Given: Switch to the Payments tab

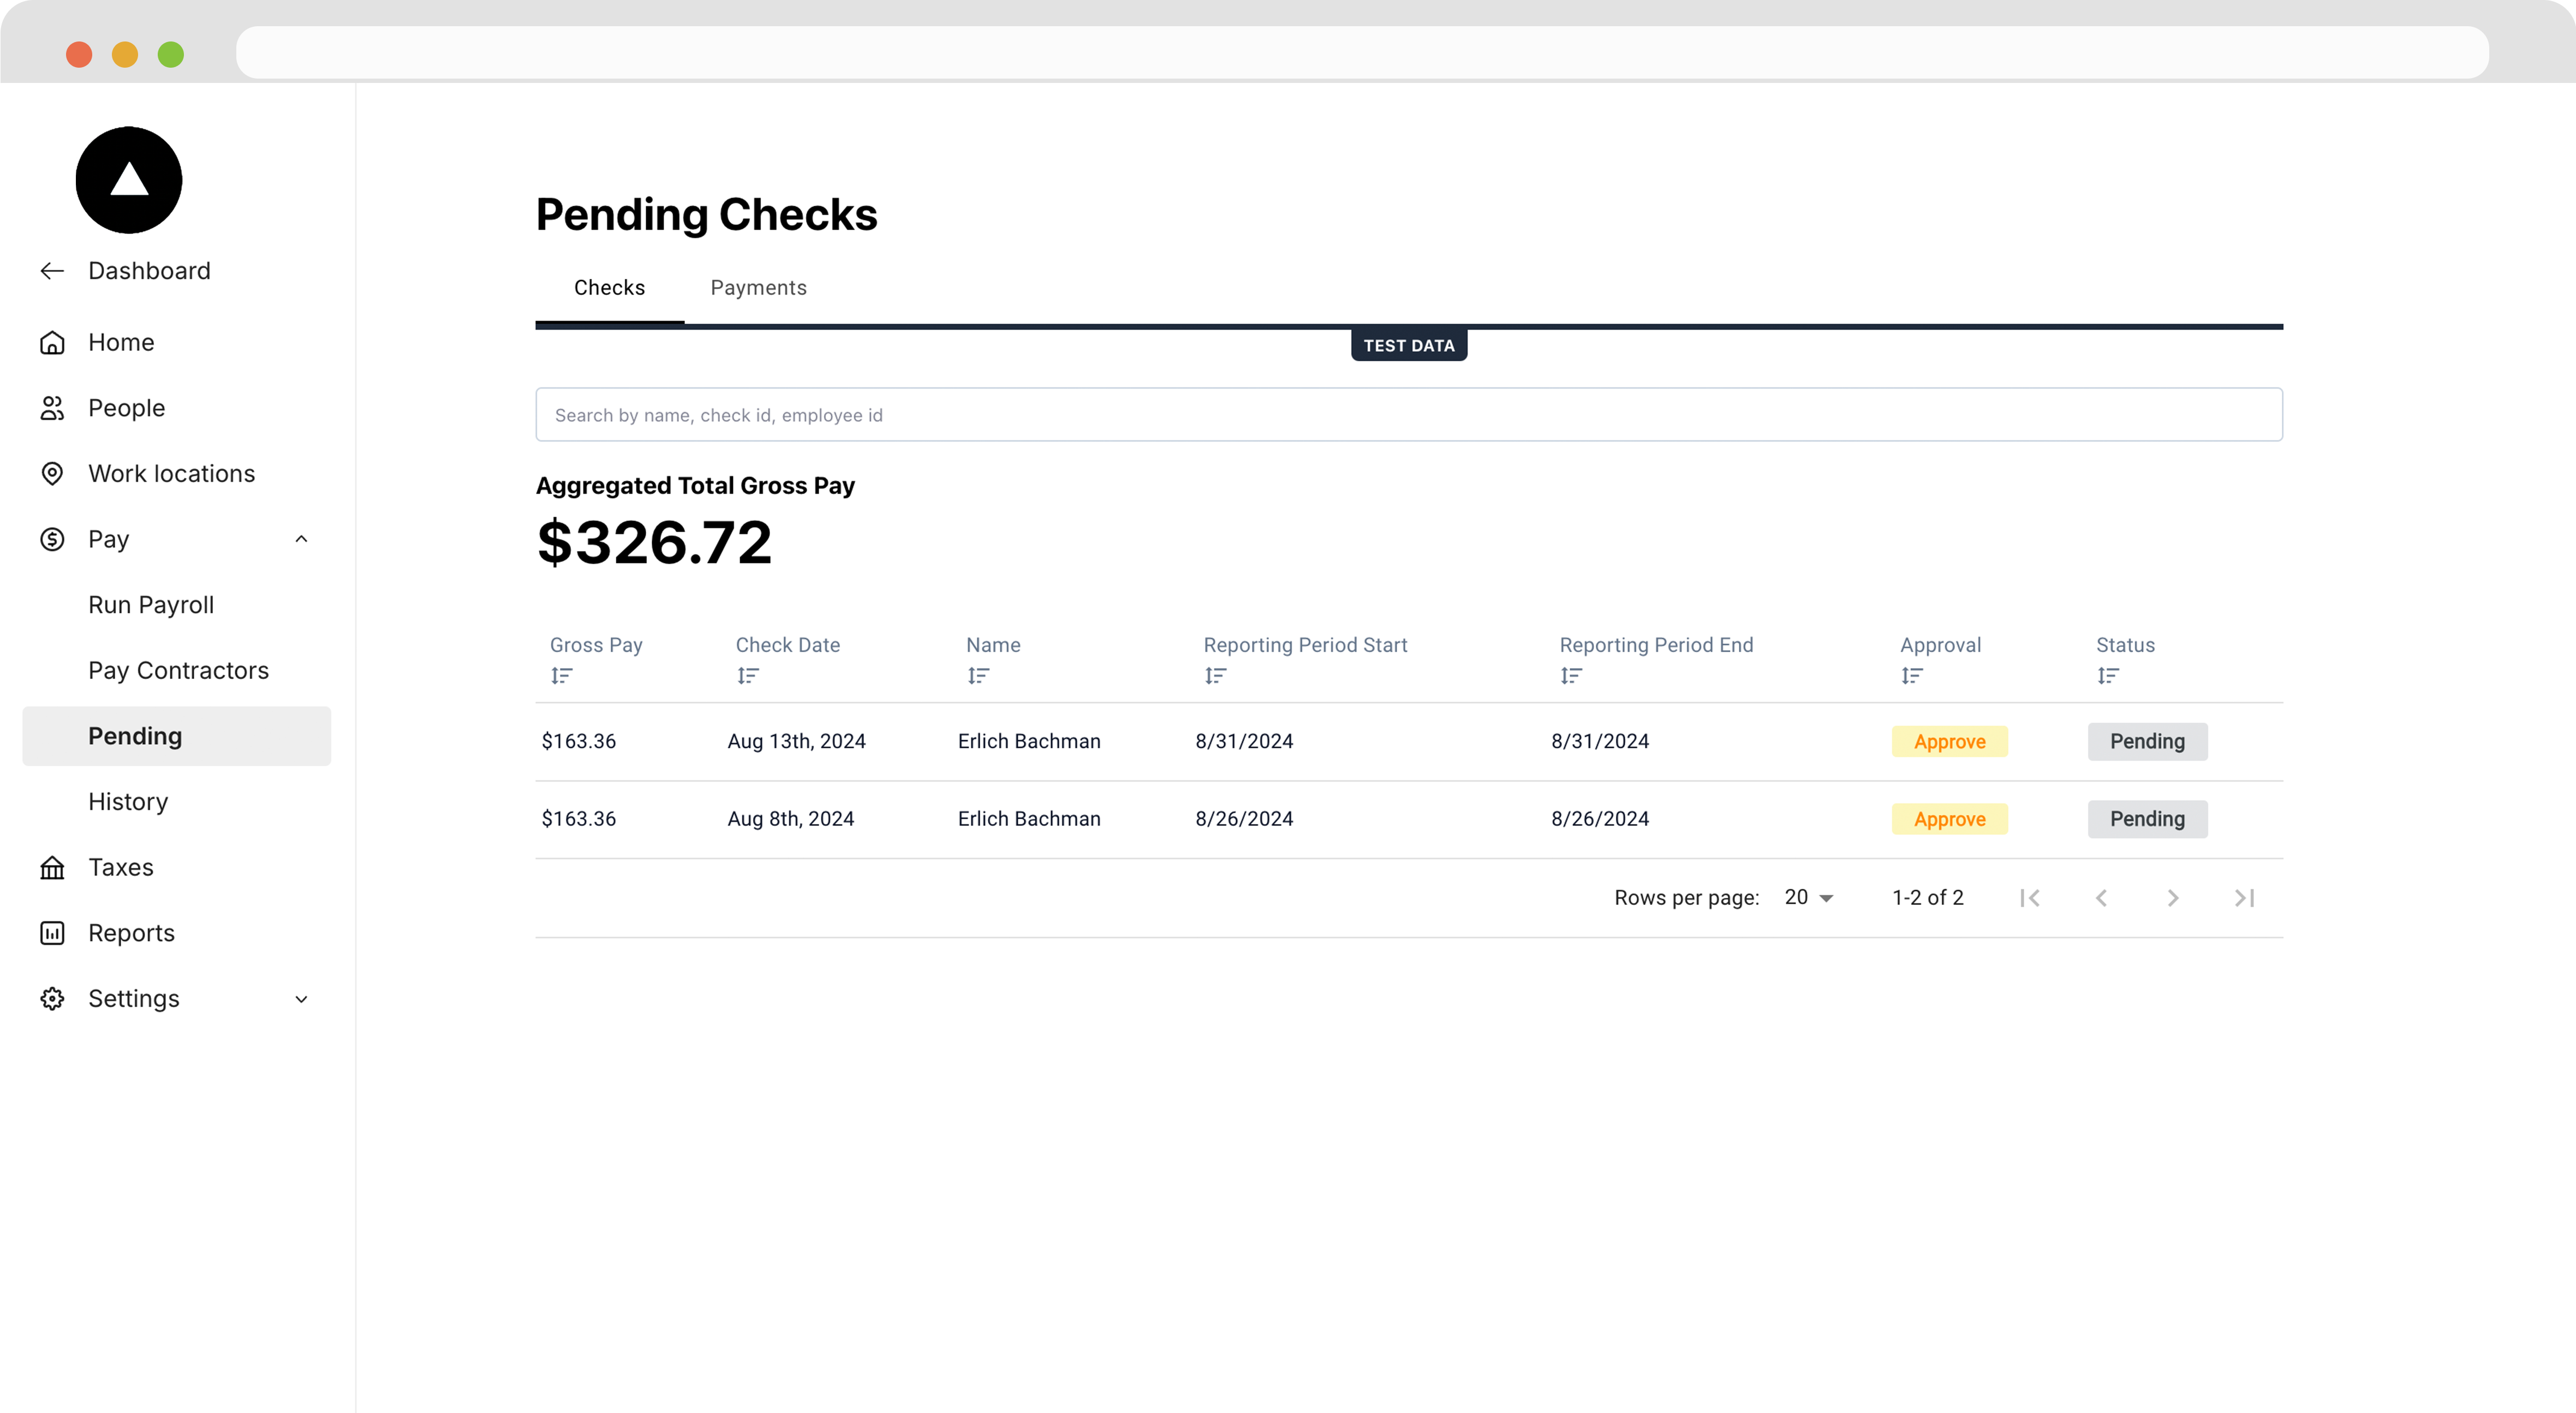Looking at the screenshot, I should click(759, 288).
